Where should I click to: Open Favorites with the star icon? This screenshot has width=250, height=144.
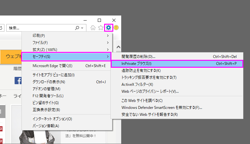click(101, 28)
